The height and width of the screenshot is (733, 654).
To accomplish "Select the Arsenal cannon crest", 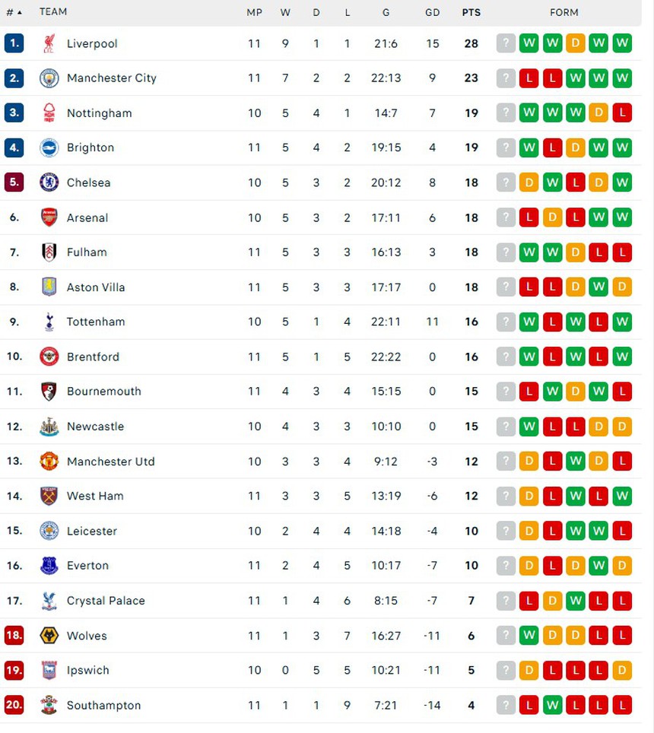I will point(50,217).
